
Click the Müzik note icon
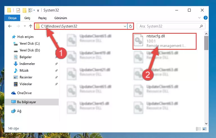click(16, 71)
